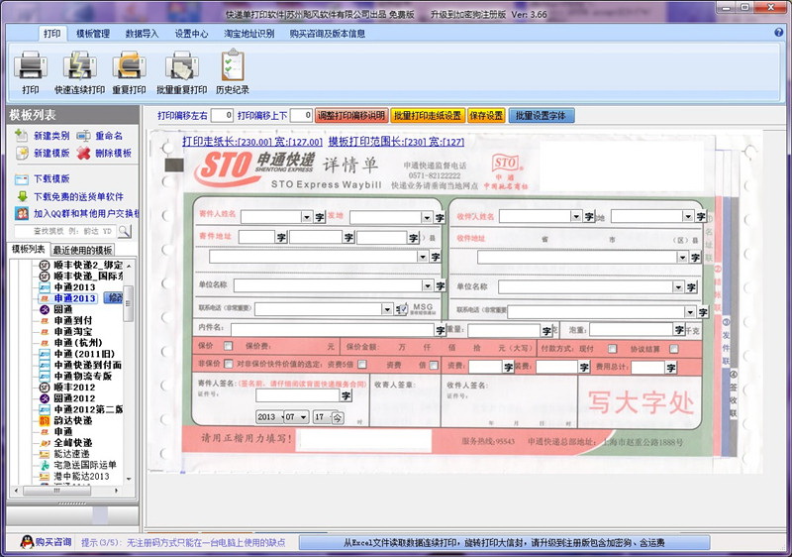
Task: Click the 重命名 rename icon
Action: coord(83,136)
